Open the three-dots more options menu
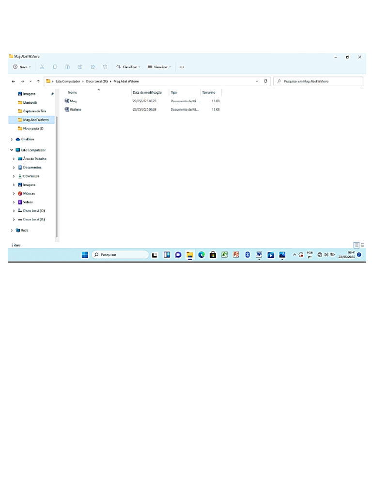The width and height of the screenshot is (372, 496). pos(182,67)
